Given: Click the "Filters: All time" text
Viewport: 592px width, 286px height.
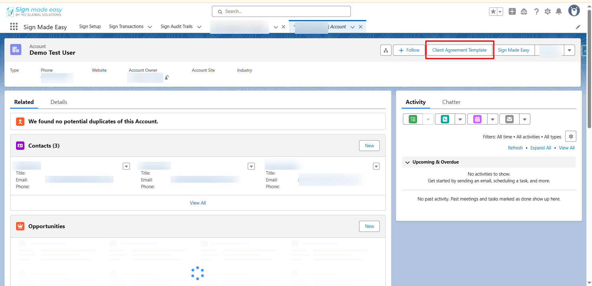Looking at the screenshot, I should click(x=497, y=137).
